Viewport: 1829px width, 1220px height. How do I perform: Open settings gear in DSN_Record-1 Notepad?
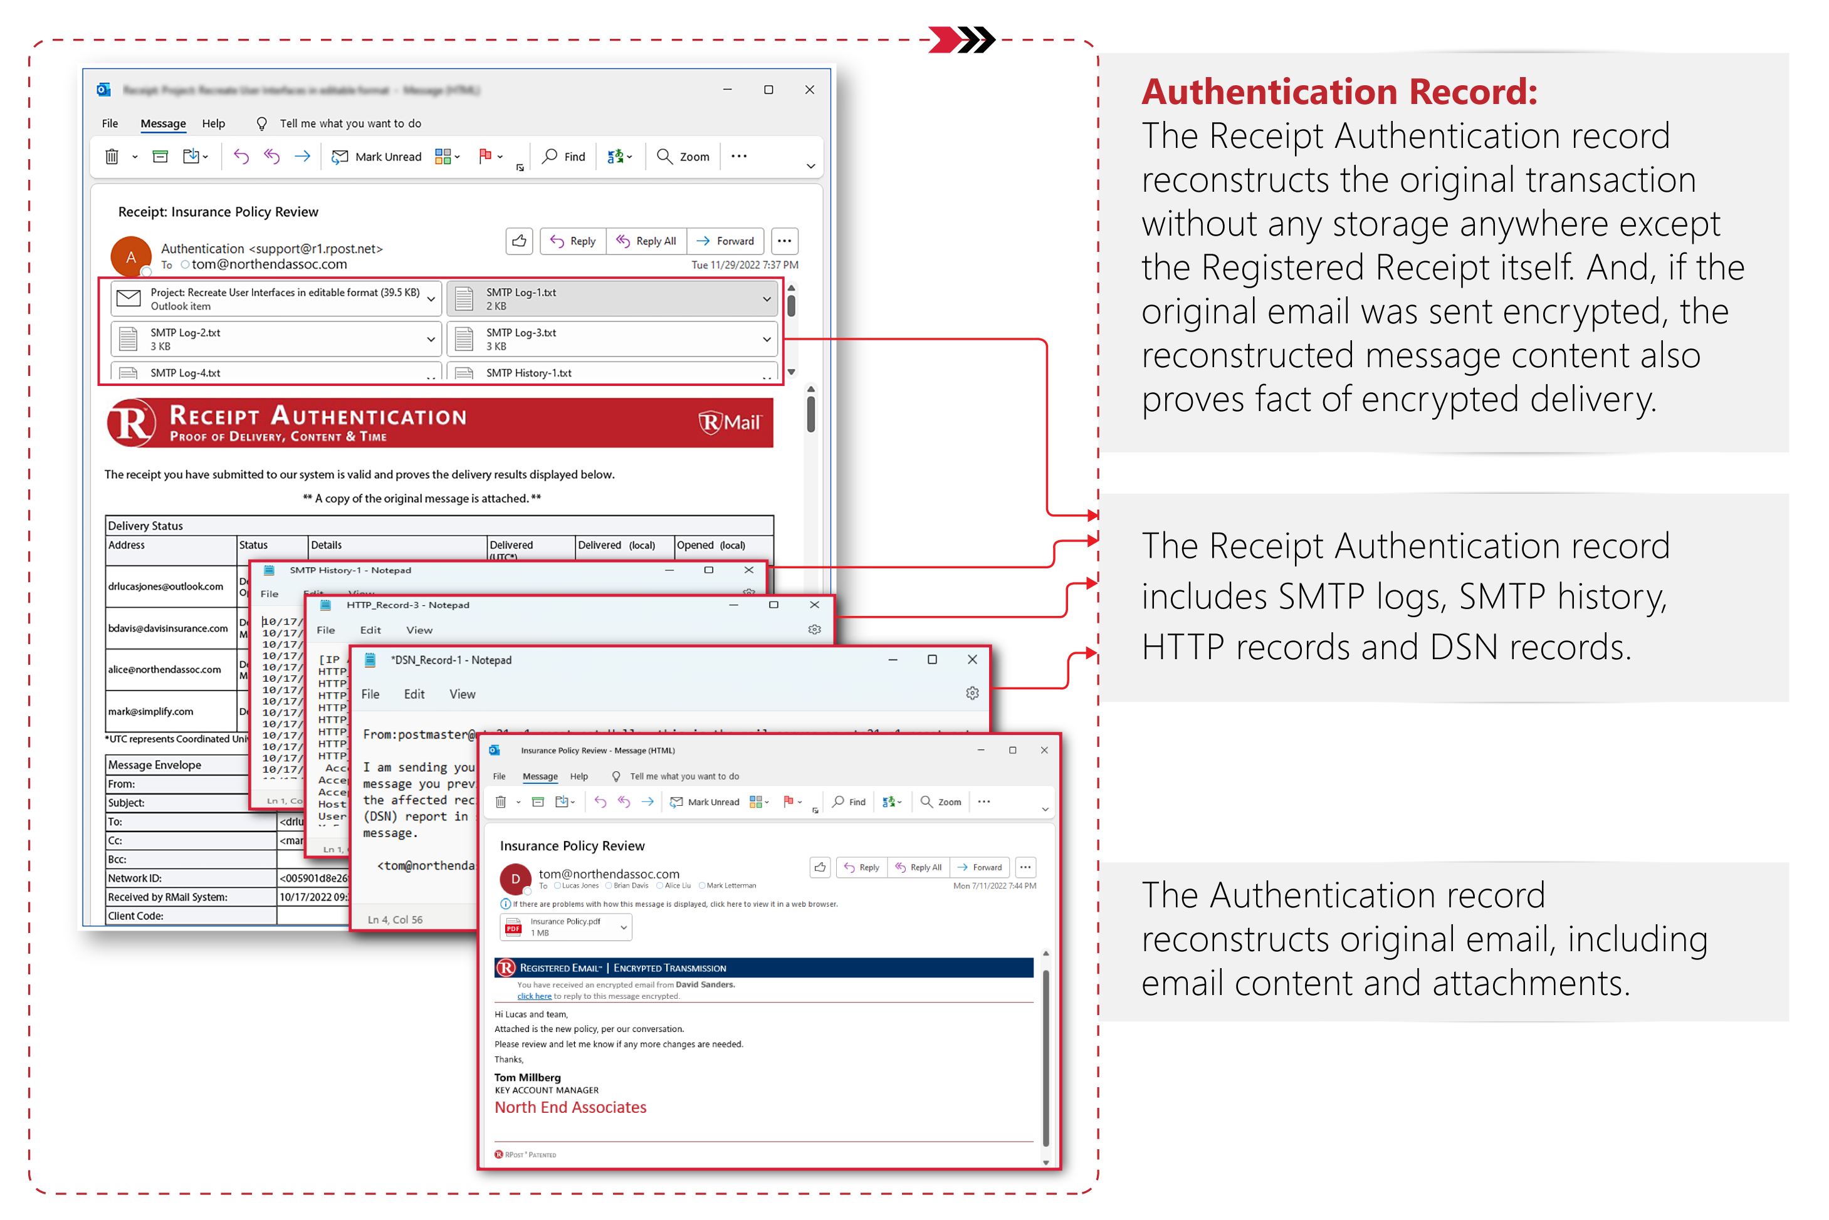point(972,693)
